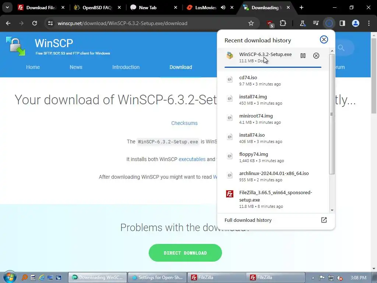Open the muted volume tray icon
Screen dimensions: 377x283
click(x=340, y=278)
